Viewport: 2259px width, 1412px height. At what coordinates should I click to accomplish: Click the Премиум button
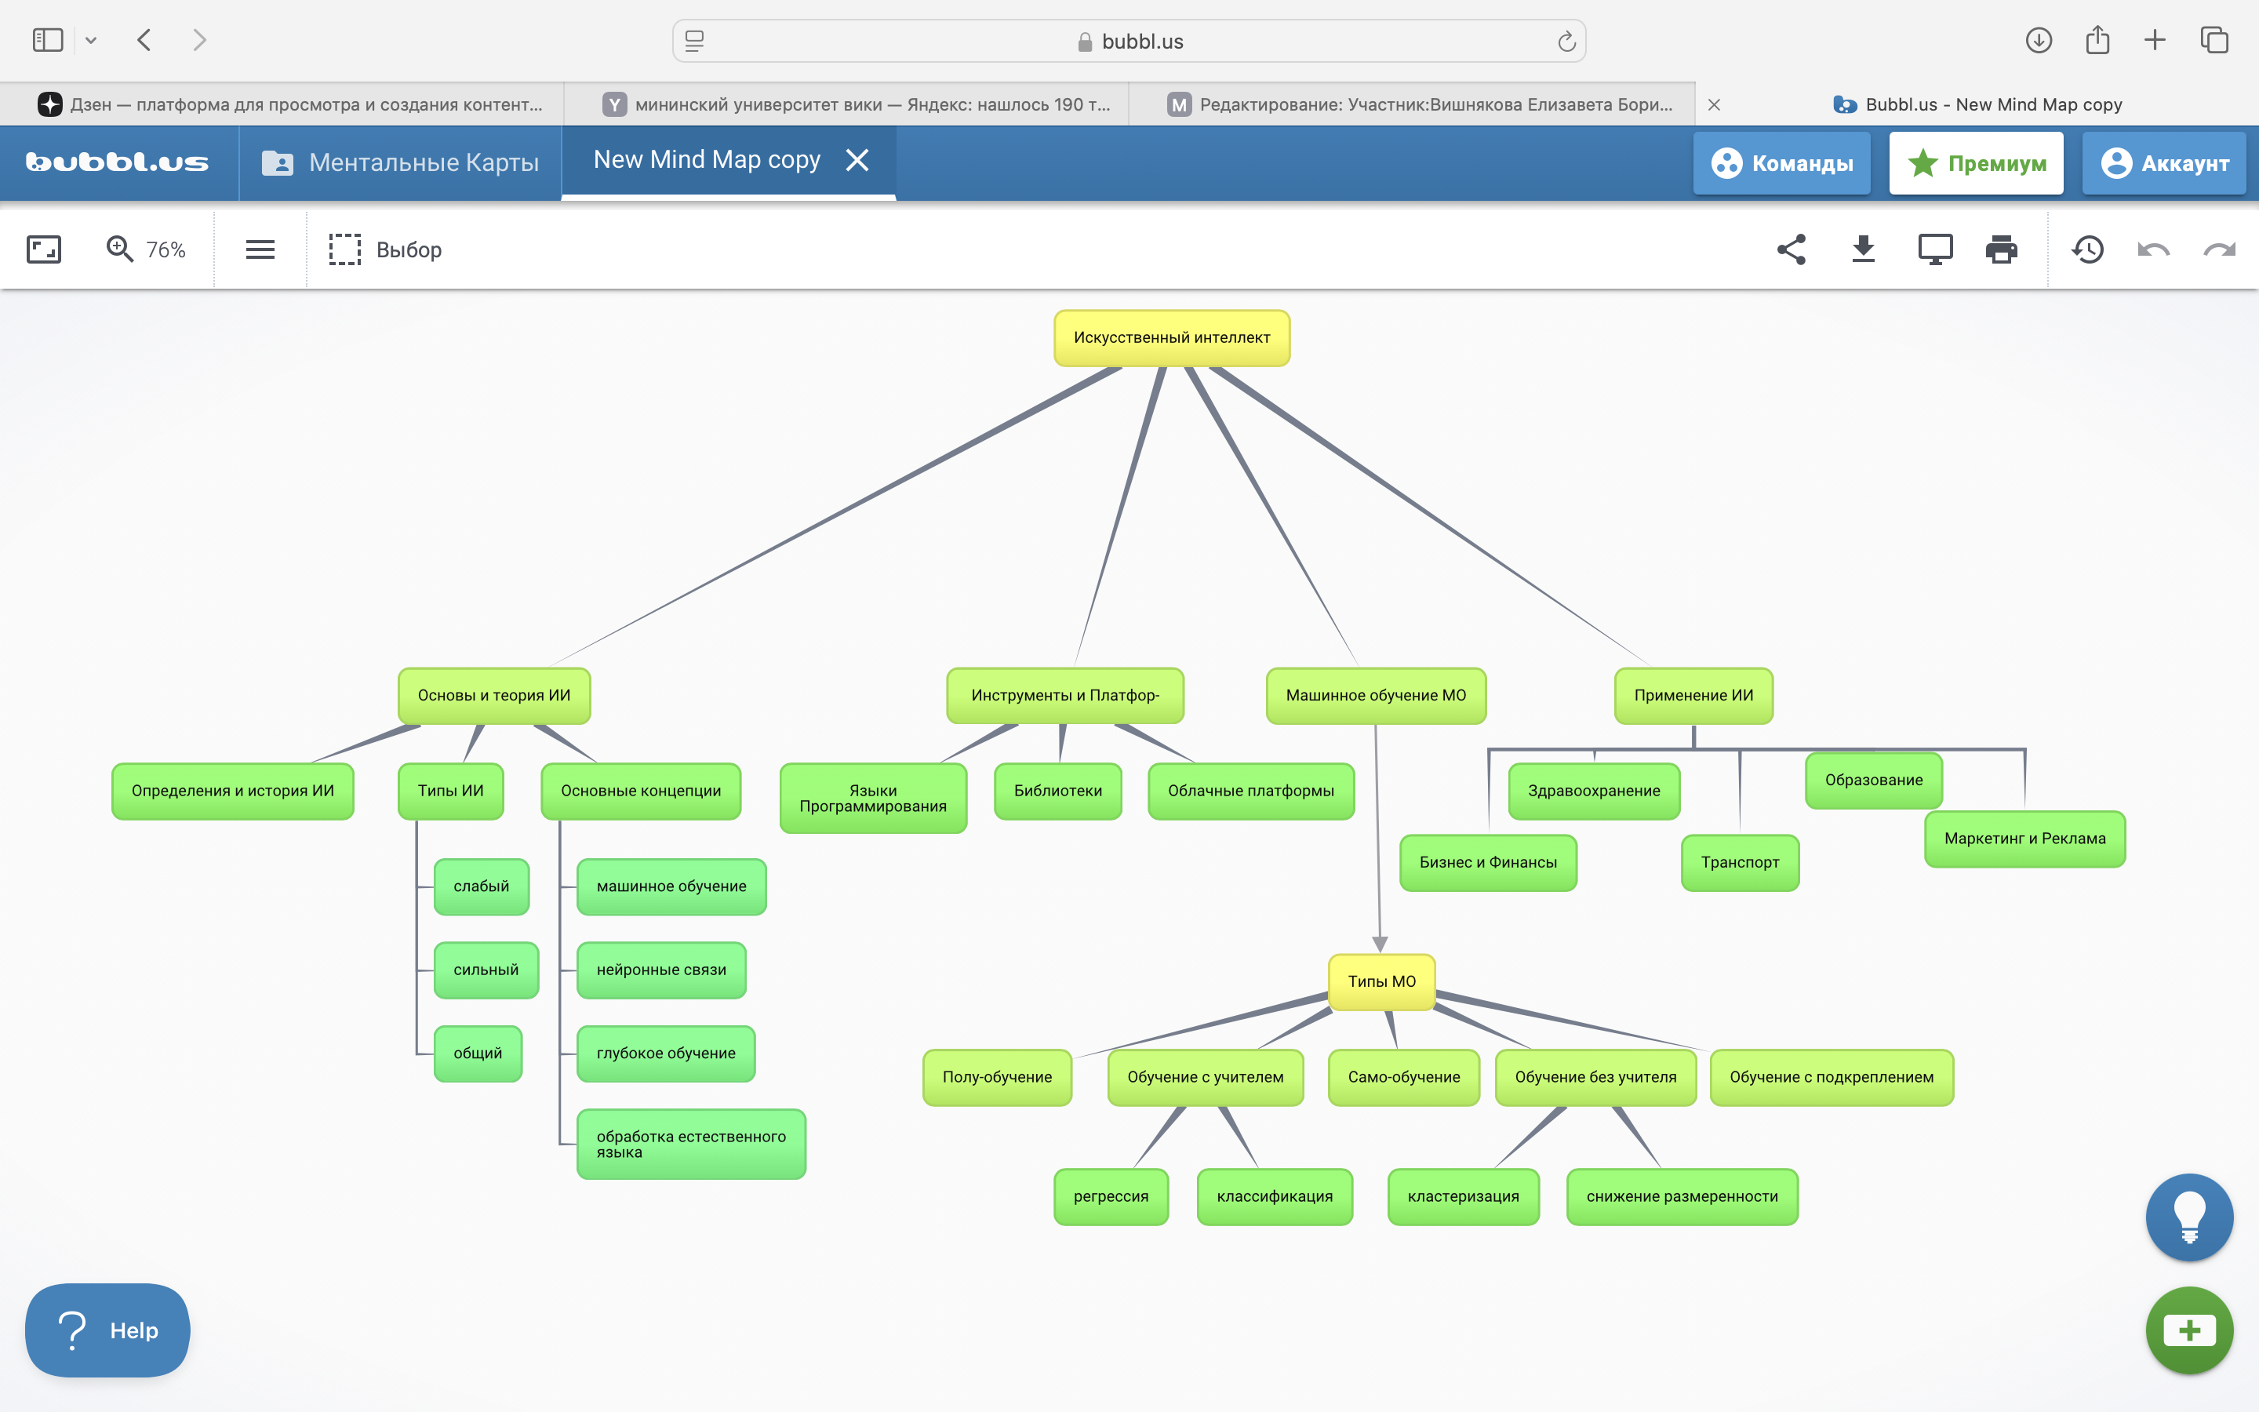tap(1975, 163)
